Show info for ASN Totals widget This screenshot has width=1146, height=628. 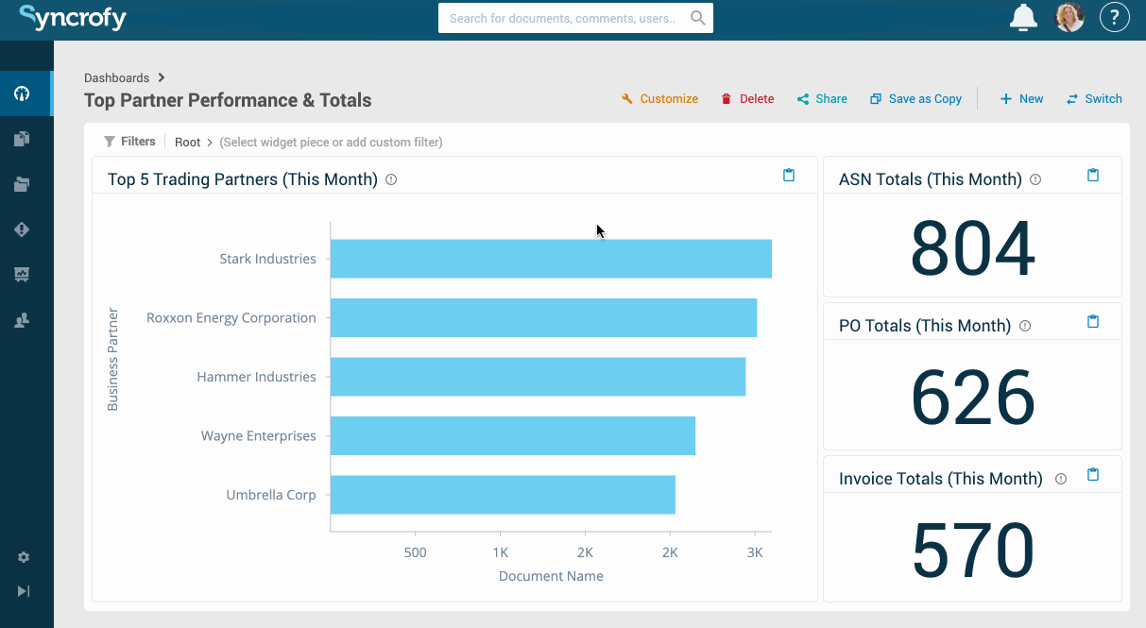click(x=1035, y=179)
